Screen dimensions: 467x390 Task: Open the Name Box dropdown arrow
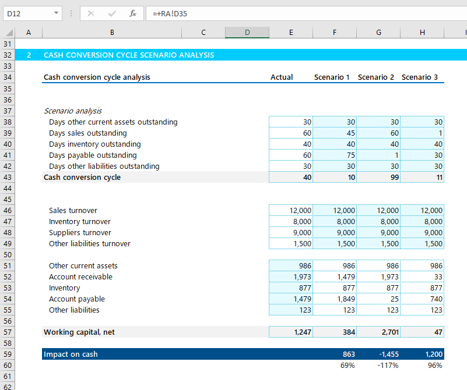(x=56, y=13)
